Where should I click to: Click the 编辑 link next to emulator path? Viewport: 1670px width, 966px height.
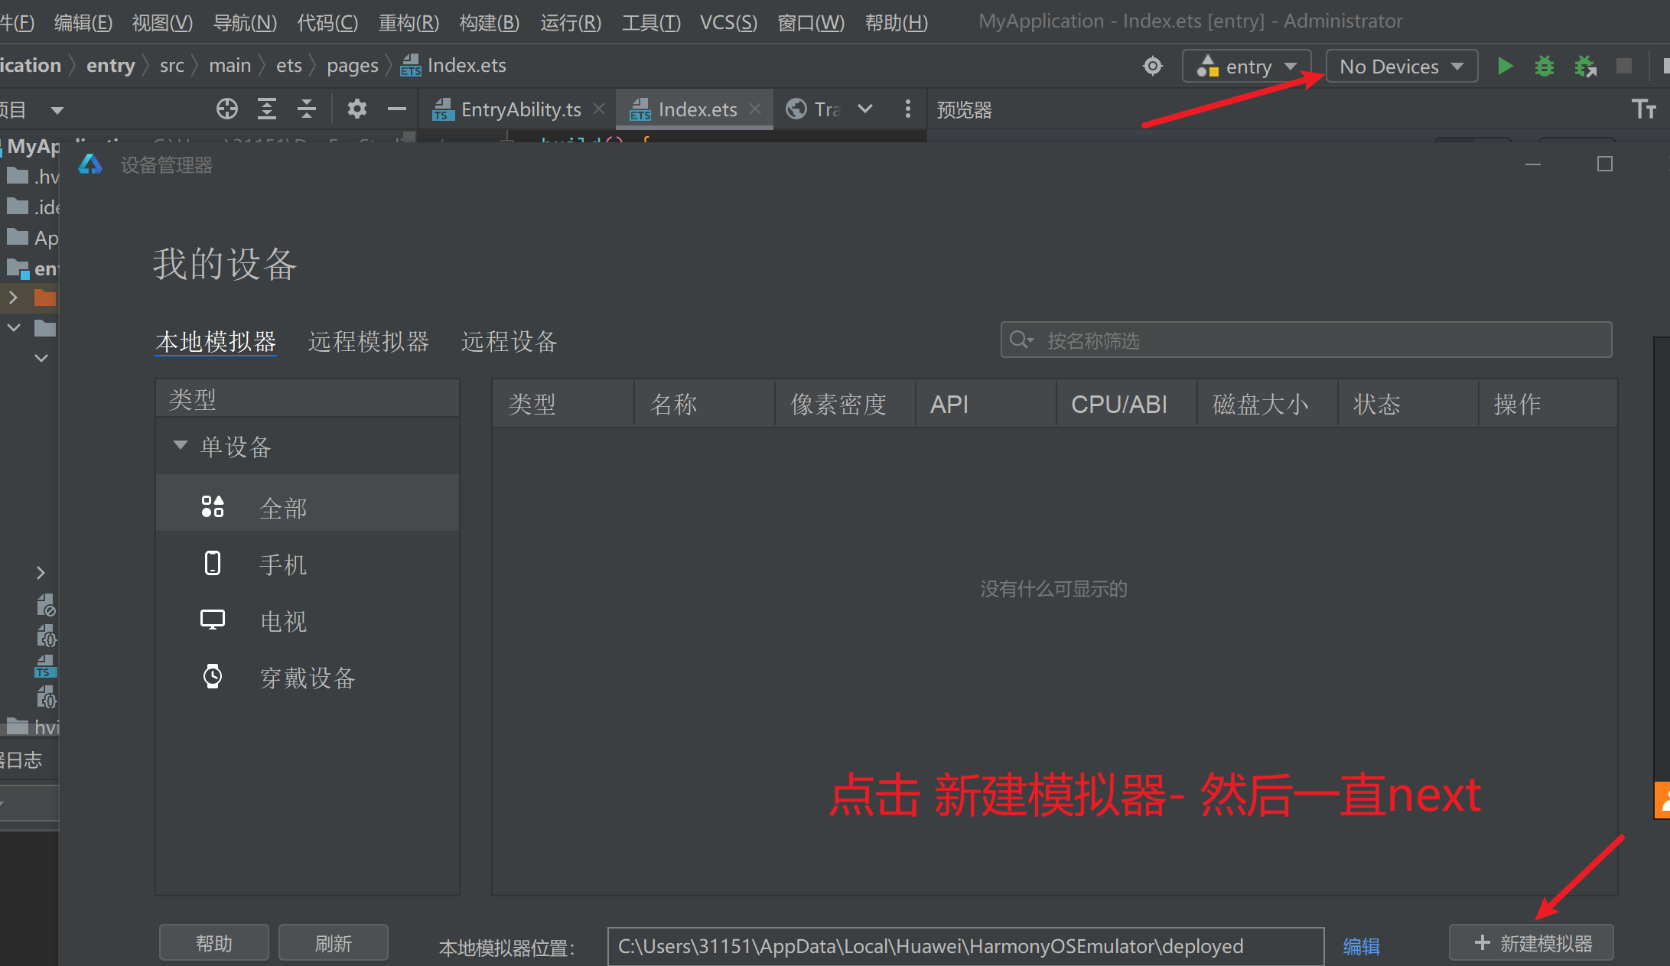[x=1361, y=946]
